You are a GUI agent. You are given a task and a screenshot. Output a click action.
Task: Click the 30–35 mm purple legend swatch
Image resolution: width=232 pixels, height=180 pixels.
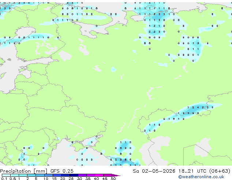tap(82, 175)
